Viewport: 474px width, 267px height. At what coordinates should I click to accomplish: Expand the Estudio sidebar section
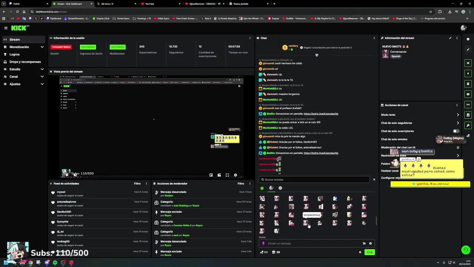[23, 69]
